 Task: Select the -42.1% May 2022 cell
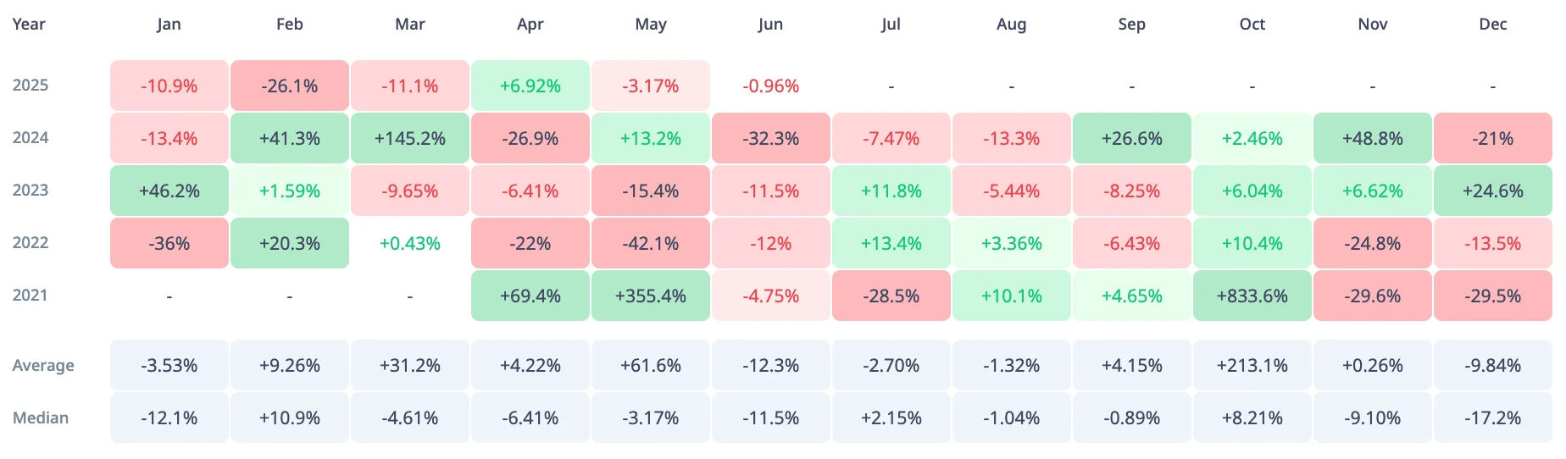click(x=650, y=244)
